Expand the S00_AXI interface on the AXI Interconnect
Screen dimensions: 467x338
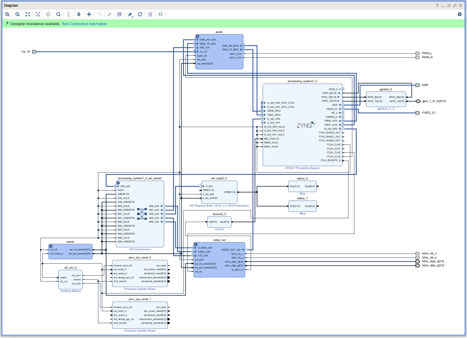click(x=118, y=186)
